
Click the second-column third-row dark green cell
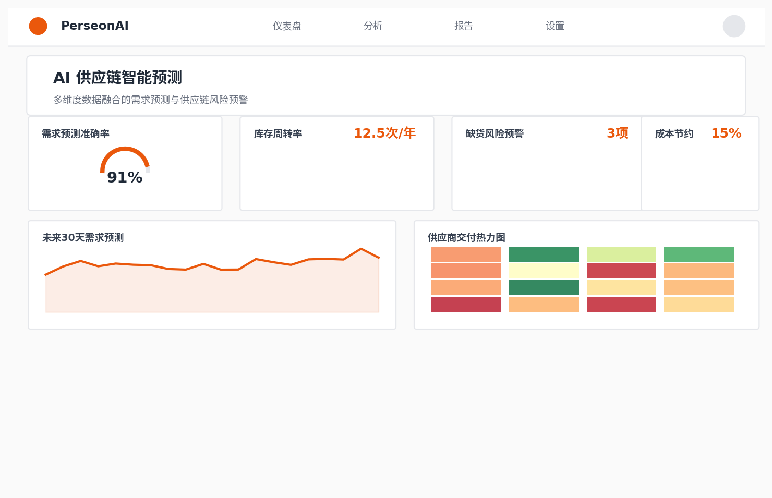(544, 288)
